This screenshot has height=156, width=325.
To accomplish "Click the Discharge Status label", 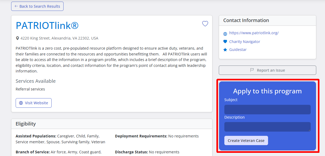I will click(131, 152).
